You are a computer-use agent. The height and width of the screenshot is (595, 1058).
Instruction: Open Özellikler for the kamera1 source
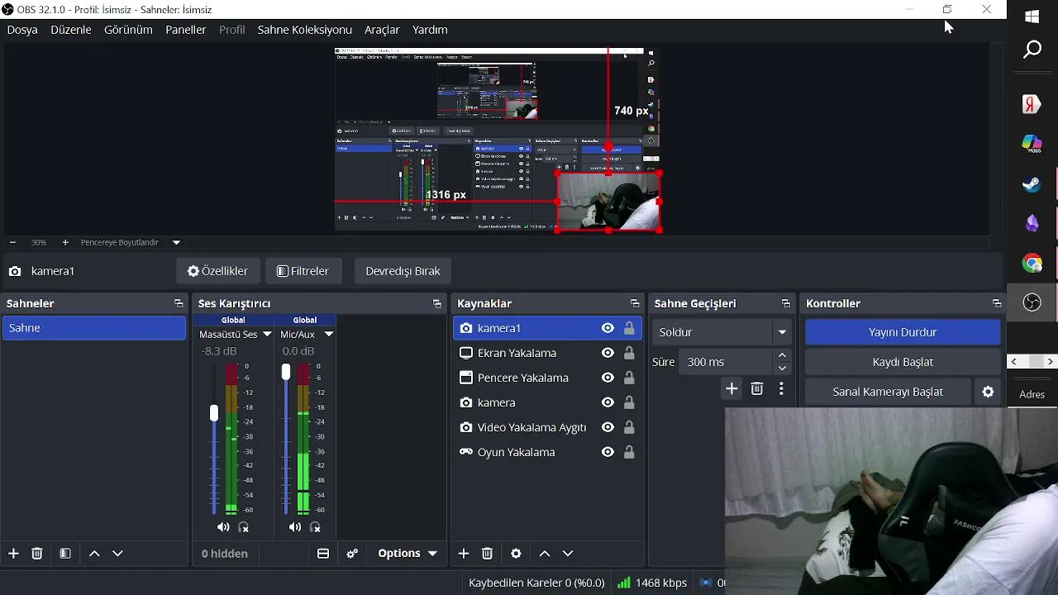217,271
